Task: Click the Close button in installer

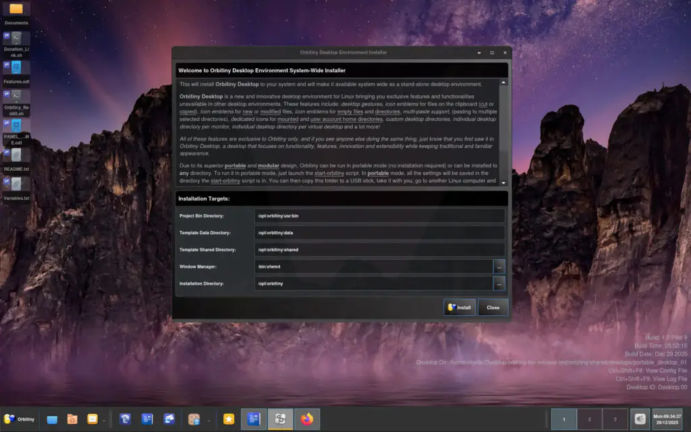Action: point(493,307)
